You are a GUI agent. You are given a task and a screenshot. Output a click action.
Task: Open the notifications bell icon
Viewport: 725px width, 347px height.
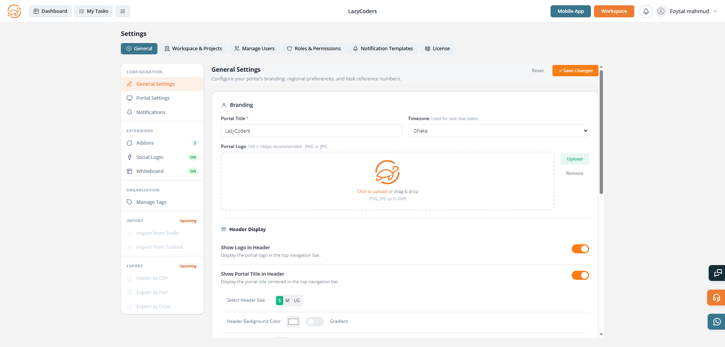(646, 11)
